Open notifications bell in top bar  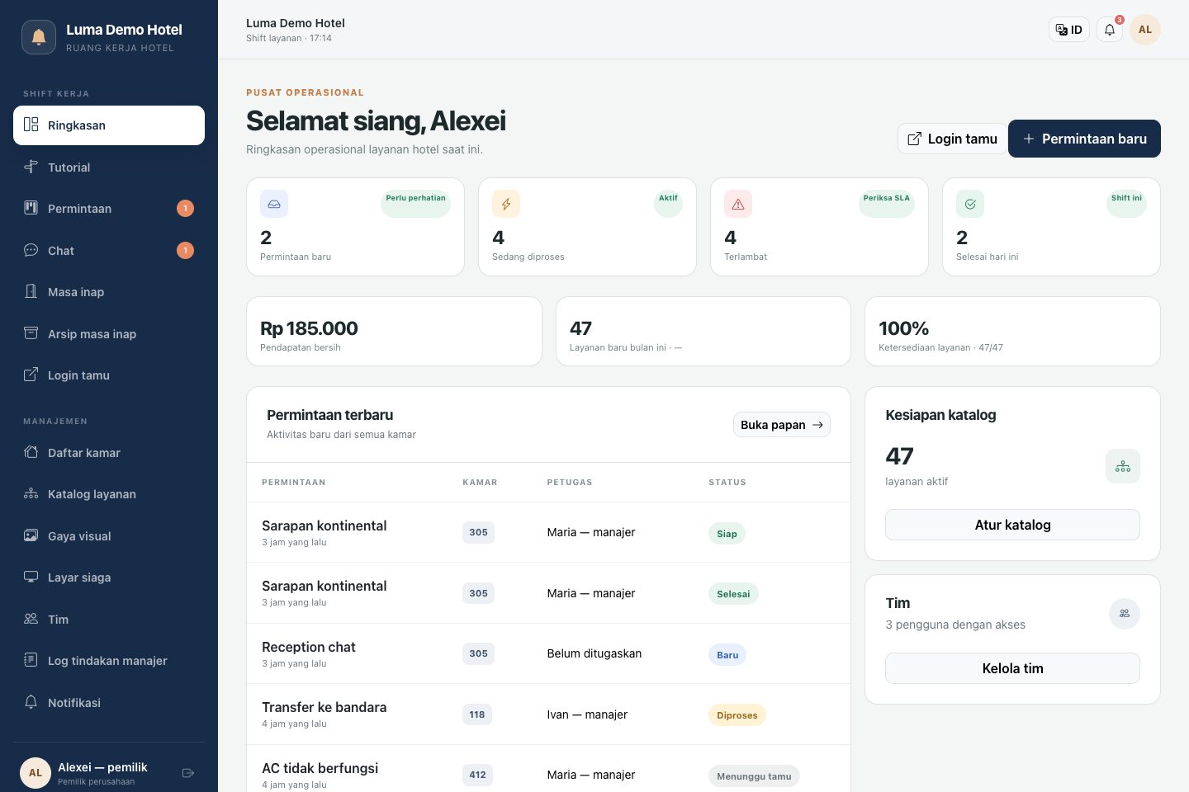(1110, 30)
